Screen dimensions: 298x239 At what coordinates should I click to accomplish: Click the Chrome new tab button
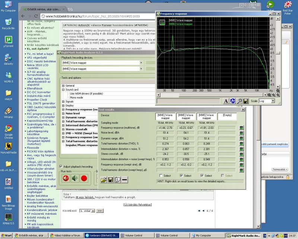[x=70, y=9]
